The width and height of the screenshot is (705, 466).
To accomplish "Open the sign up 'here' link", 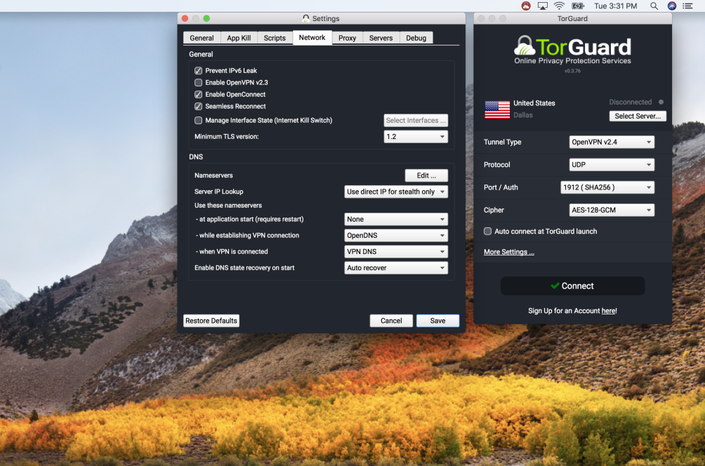I will pyautogui.click(x=608, y=310).
